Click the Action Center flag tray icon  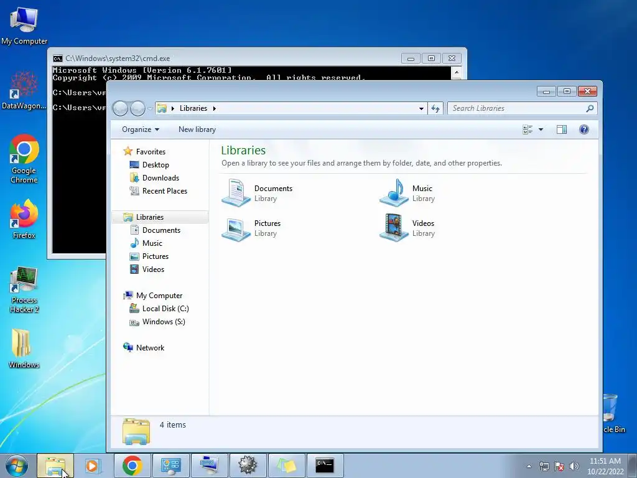pyautogui.click(x=559, y=466)
